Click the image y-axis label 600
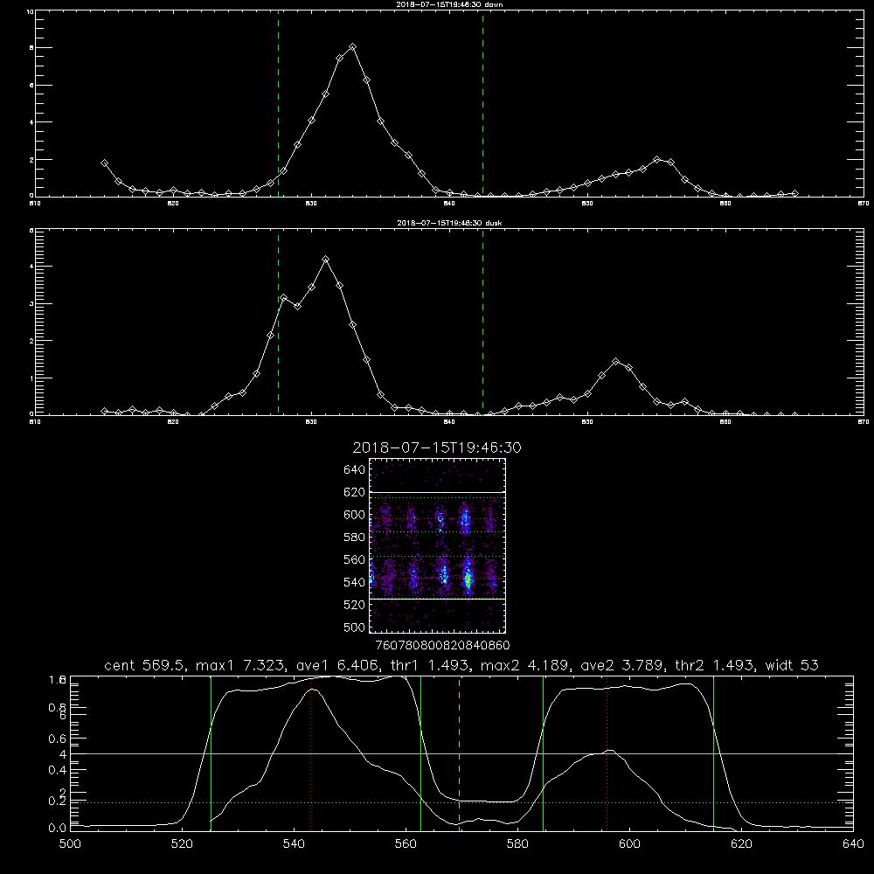 click(354, 515)
